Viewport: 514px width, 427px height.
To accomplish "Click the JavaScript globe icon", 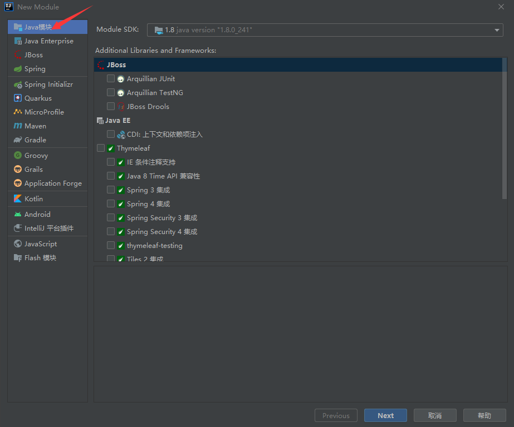I will 18,244.
